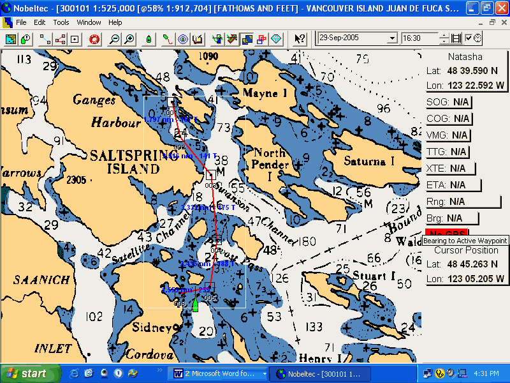
Task: Open the Window menu
Action: (x=89, y=22)
